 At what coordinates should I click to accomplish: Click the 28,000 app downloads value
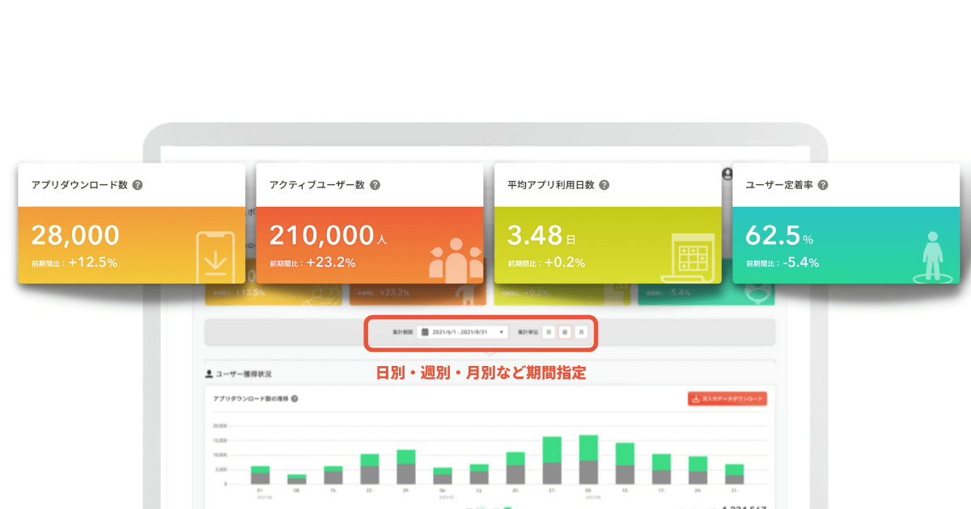(x=75, y=235)
